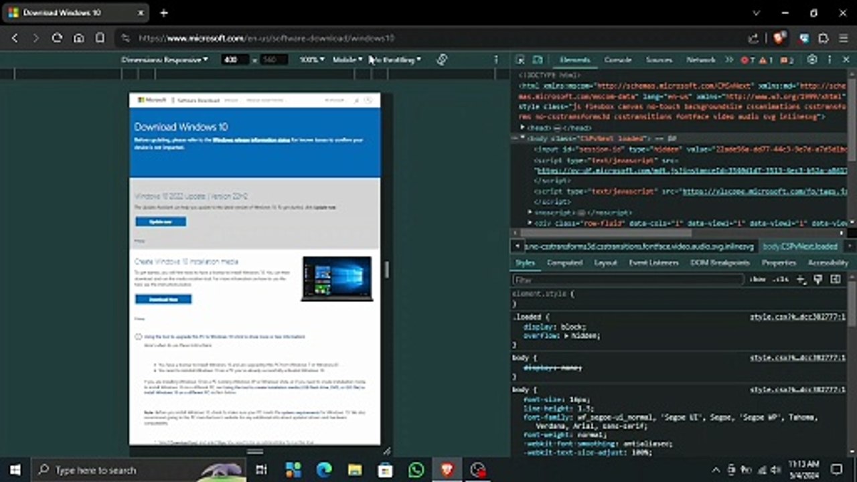857x482 pixels.
Task: Open the Dimensions Responsive dropdown
Action: point(164,60)
